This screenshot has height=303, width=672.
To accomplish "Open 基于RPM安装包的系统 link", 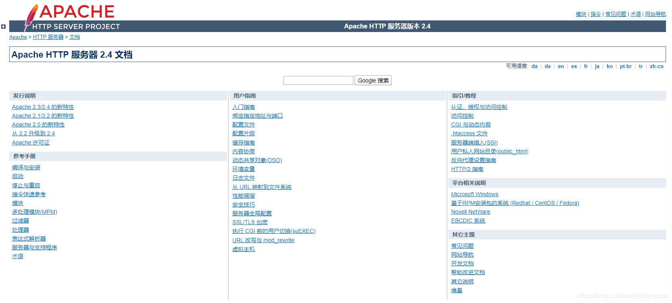I will click(515, 203).
